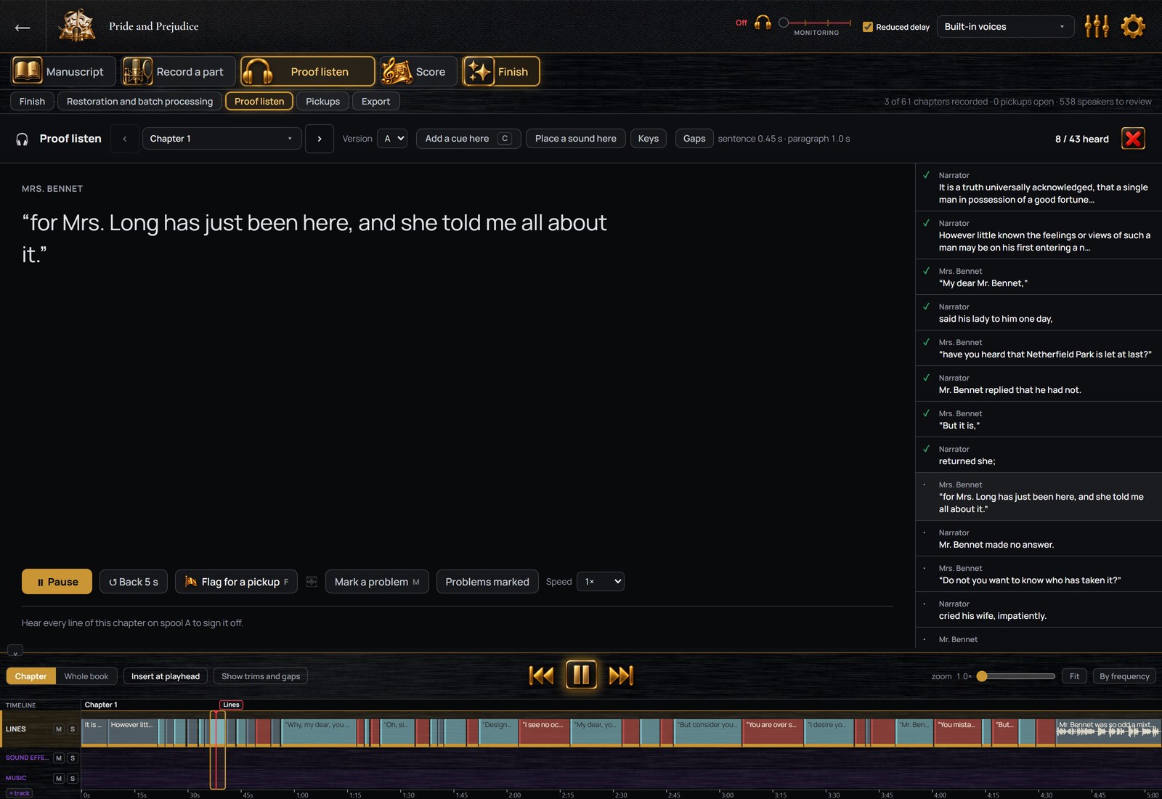
Task: Click Mark a problem button
Action: click(377, 582)
